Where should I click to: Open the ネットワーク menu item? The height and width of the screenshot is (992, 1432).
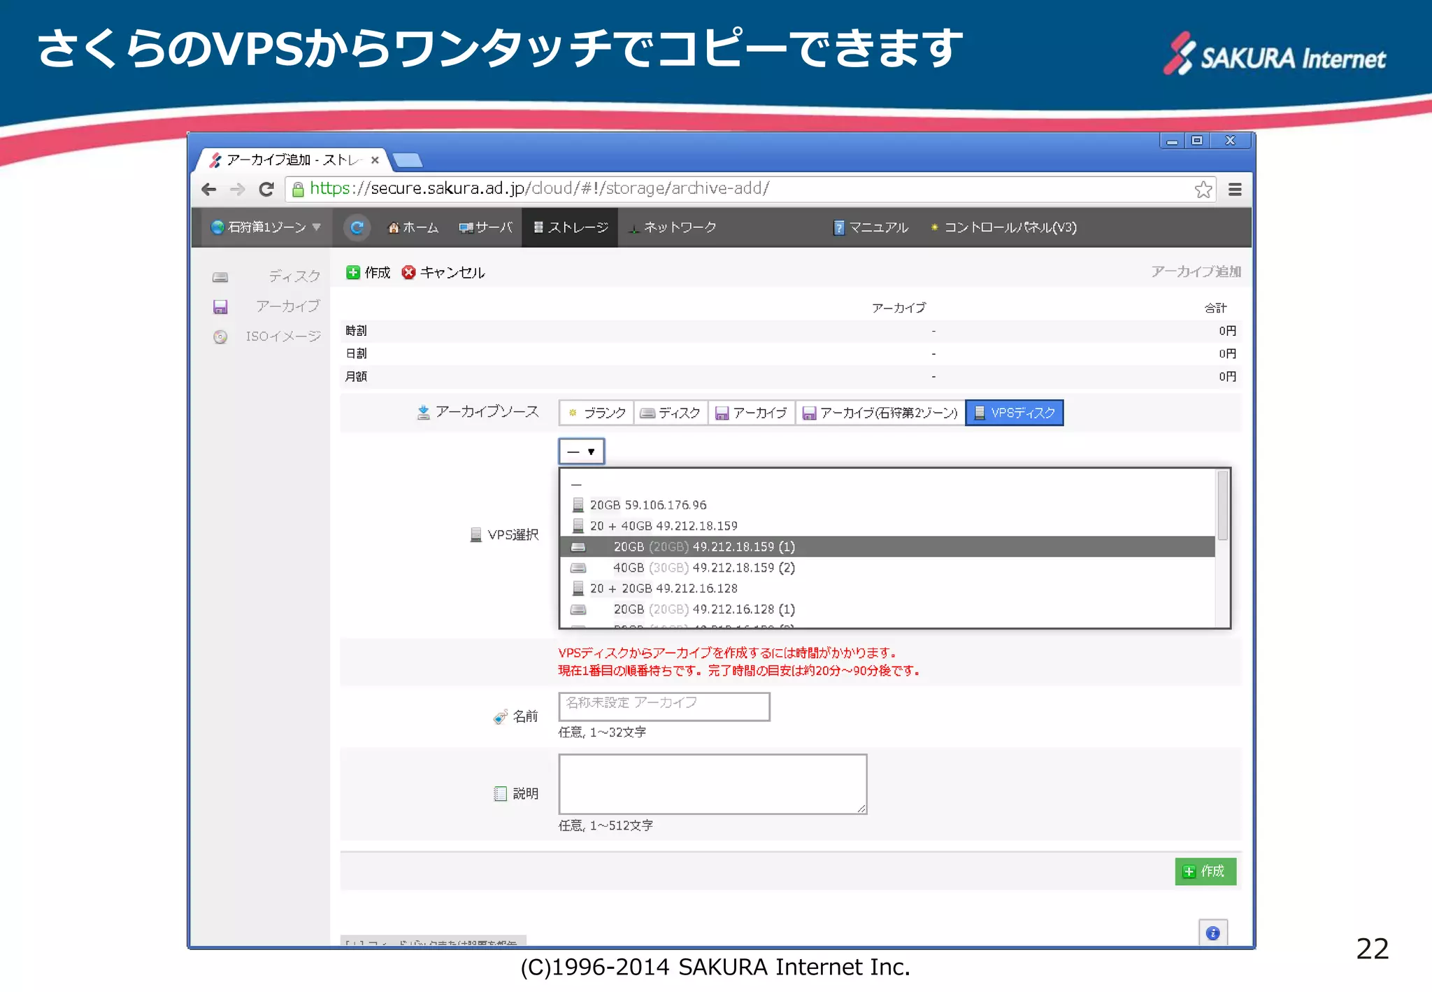pos(673,227)
